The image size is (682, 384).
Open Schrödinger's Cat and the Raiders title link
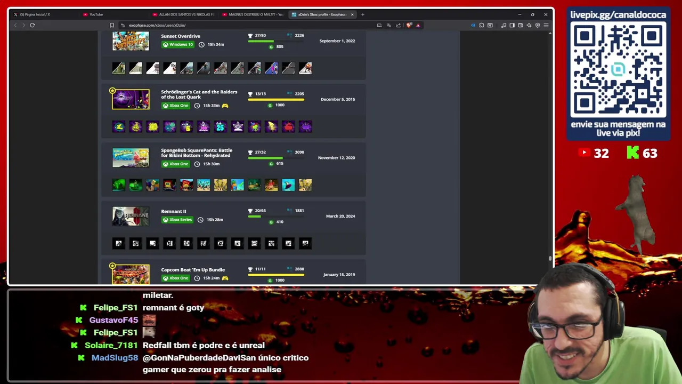click(199, 94)
